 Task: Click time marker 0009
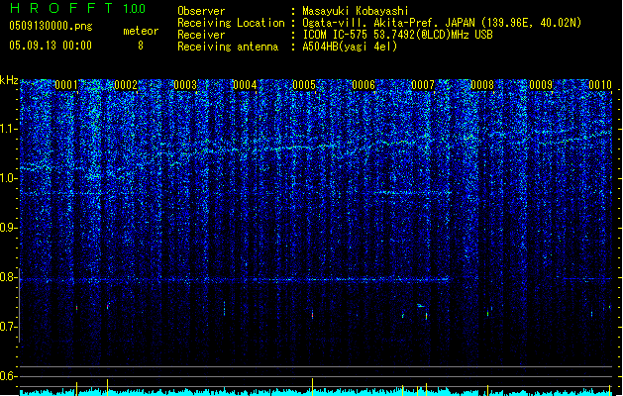(x=541, y=84)
